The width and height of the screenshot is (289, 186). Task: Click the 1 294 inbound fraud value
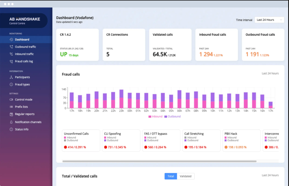tap(206, 54)
